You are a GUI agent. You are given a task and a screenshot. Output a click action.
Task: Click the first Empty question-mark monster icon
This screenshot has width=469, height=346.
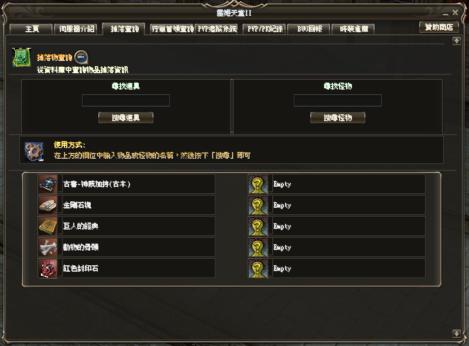click(x=258, y=184)
